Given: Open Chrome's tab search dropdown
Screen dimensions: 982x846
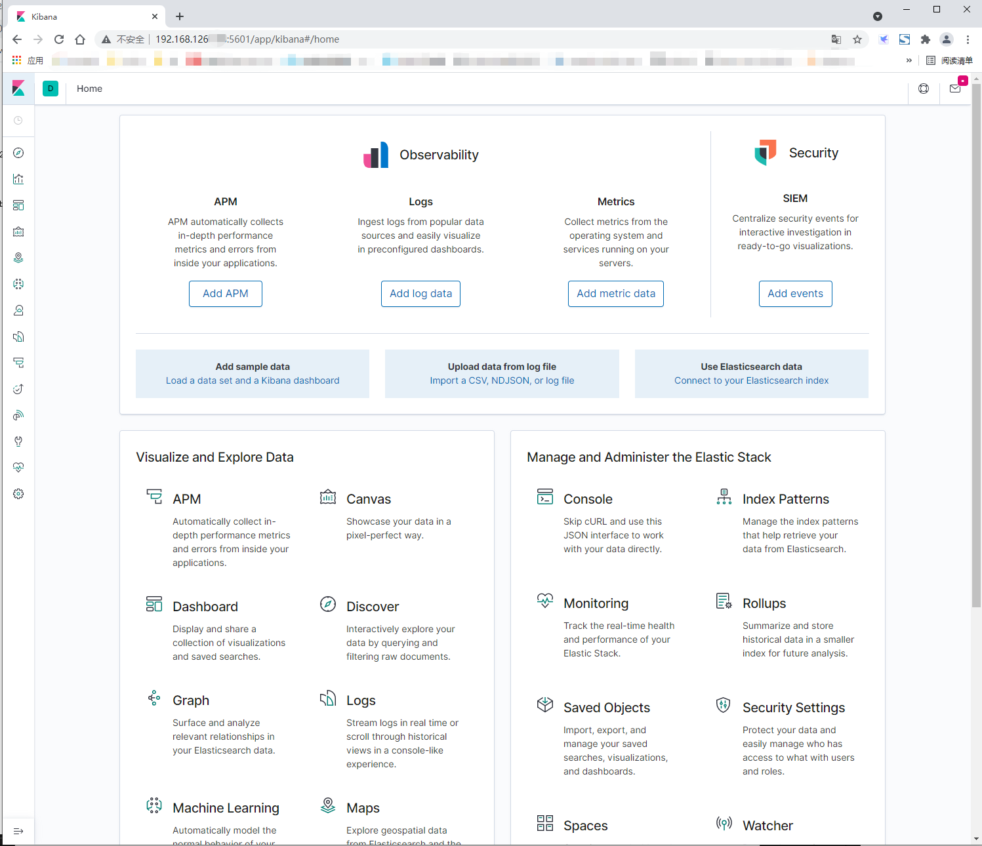Looking at the screenshot, I should [x=878, y=16].
